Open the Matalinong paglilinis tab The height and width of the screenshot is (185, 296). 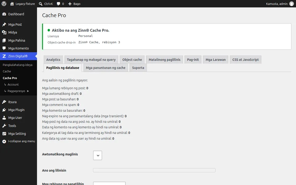pos(164,60)
